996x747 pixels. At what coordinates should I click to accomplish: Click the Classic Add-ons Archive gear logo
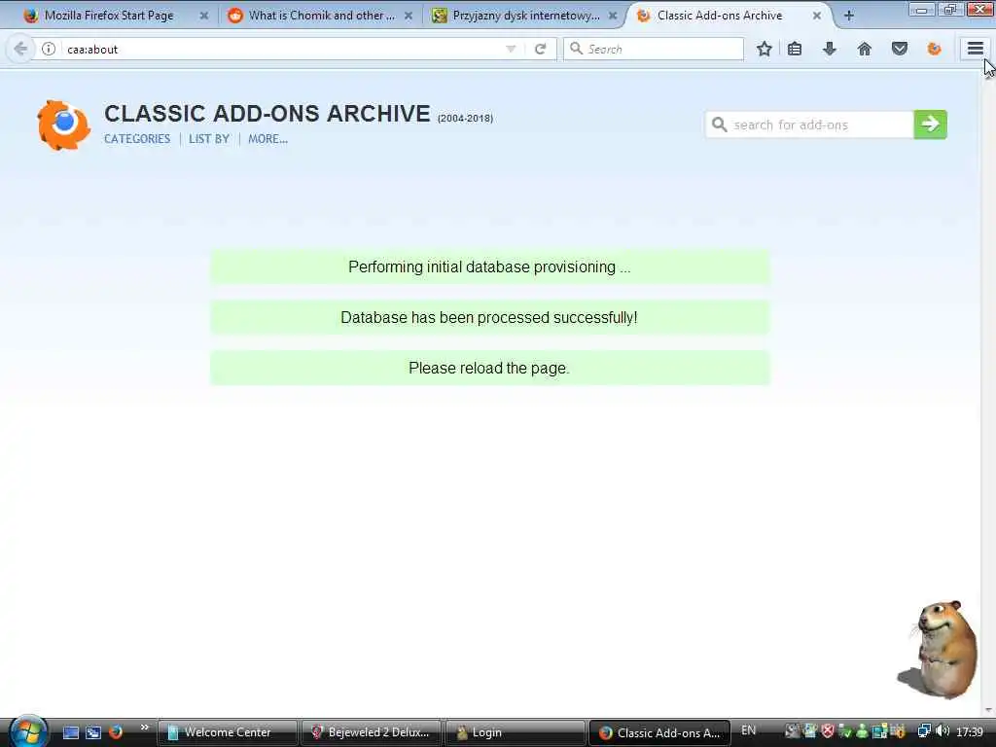63,124
